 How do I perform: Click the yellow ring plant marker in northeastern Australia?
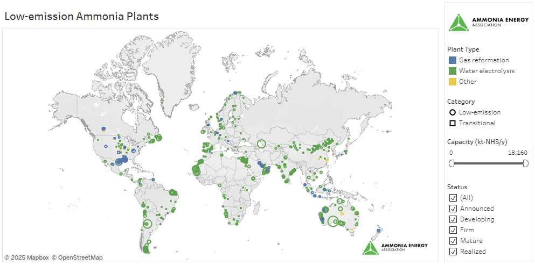click(342, 213)
